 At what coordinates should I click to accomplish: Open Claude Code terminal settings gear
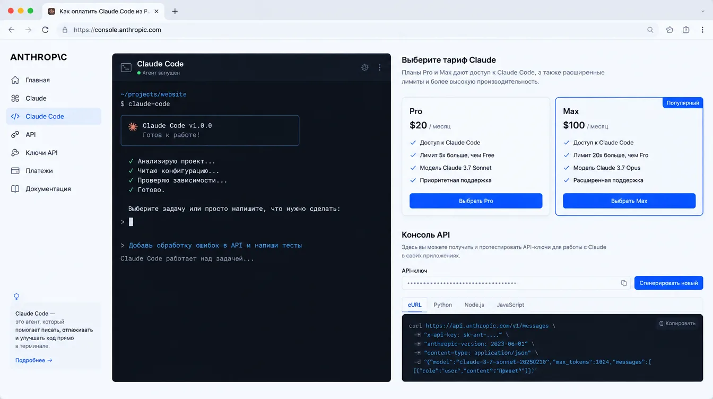tap(364, 67)
